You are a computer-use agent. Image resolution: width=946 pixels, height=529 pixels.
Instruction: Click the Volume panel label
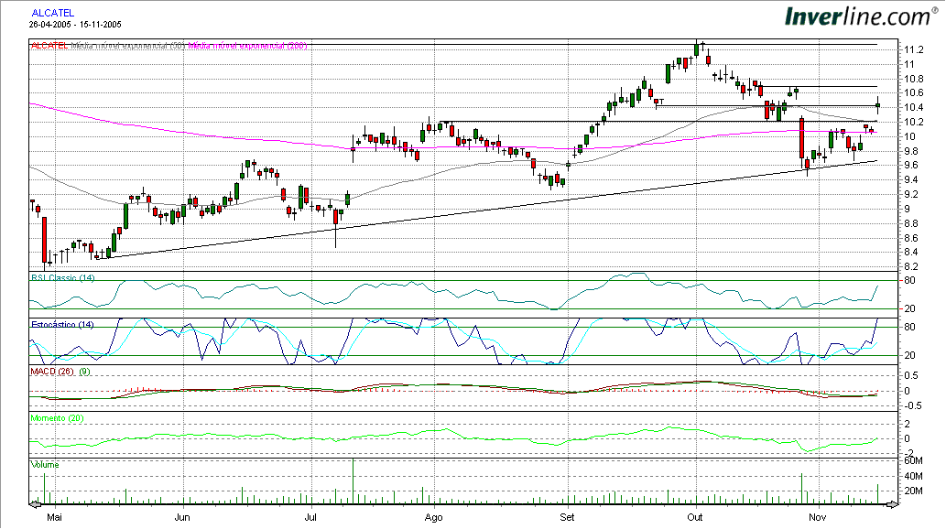45,465
